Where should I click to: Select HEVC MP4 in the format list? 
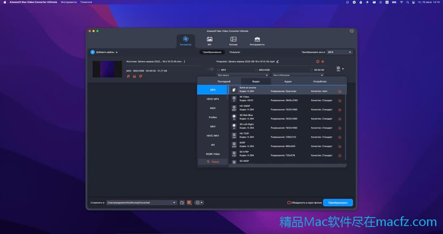213,99
